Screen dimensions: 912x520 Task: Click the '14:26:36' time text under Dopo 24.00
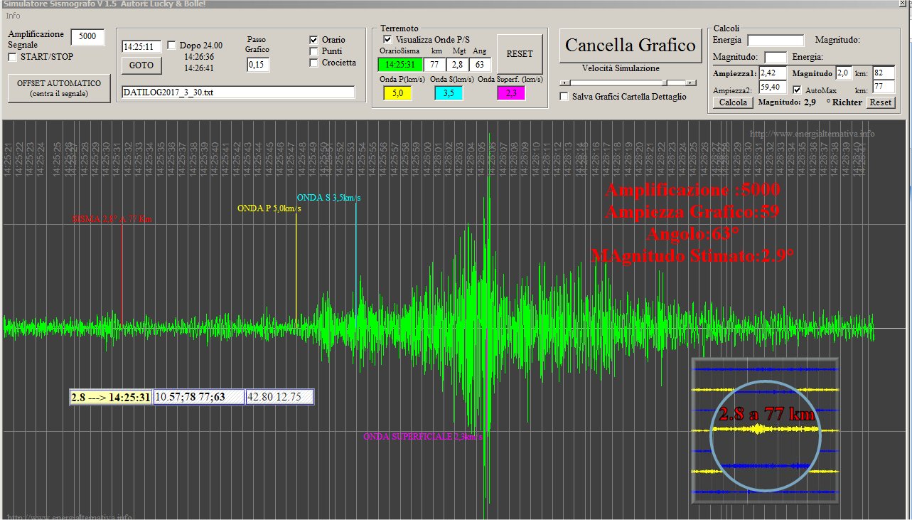(199, 57)
